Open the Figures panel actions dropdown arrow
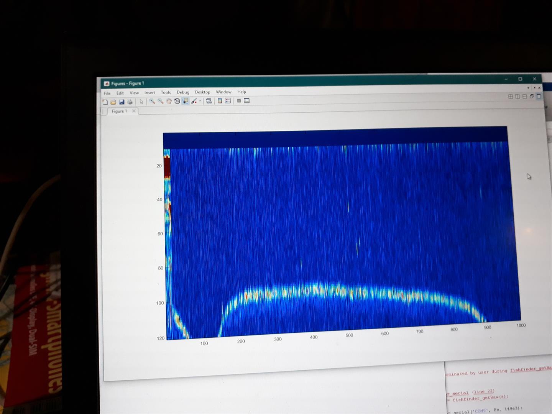The height and width of the screenshot is (414, 552). [528, 88]
